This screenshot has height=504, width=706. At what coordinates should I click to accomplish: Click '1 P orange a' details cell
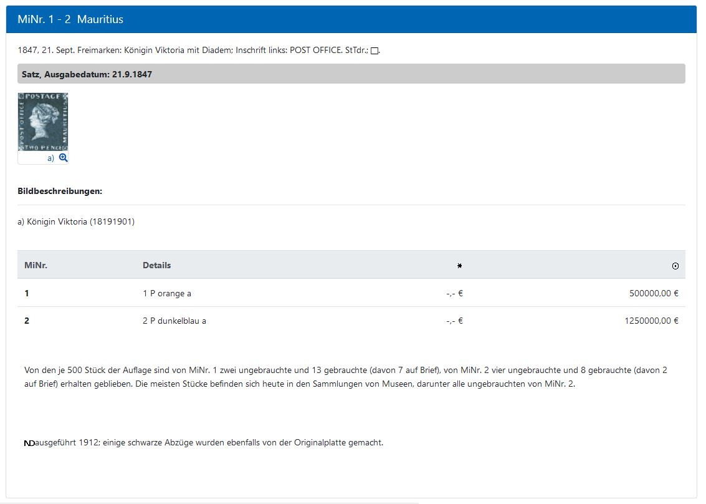pyautogui.click(x=167, y=293)
